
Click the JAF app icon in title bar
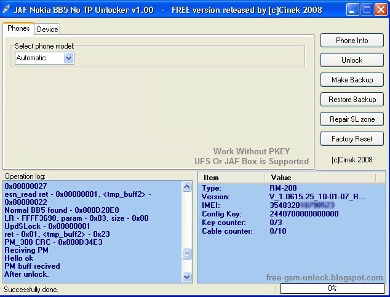(x=6, y=9)
